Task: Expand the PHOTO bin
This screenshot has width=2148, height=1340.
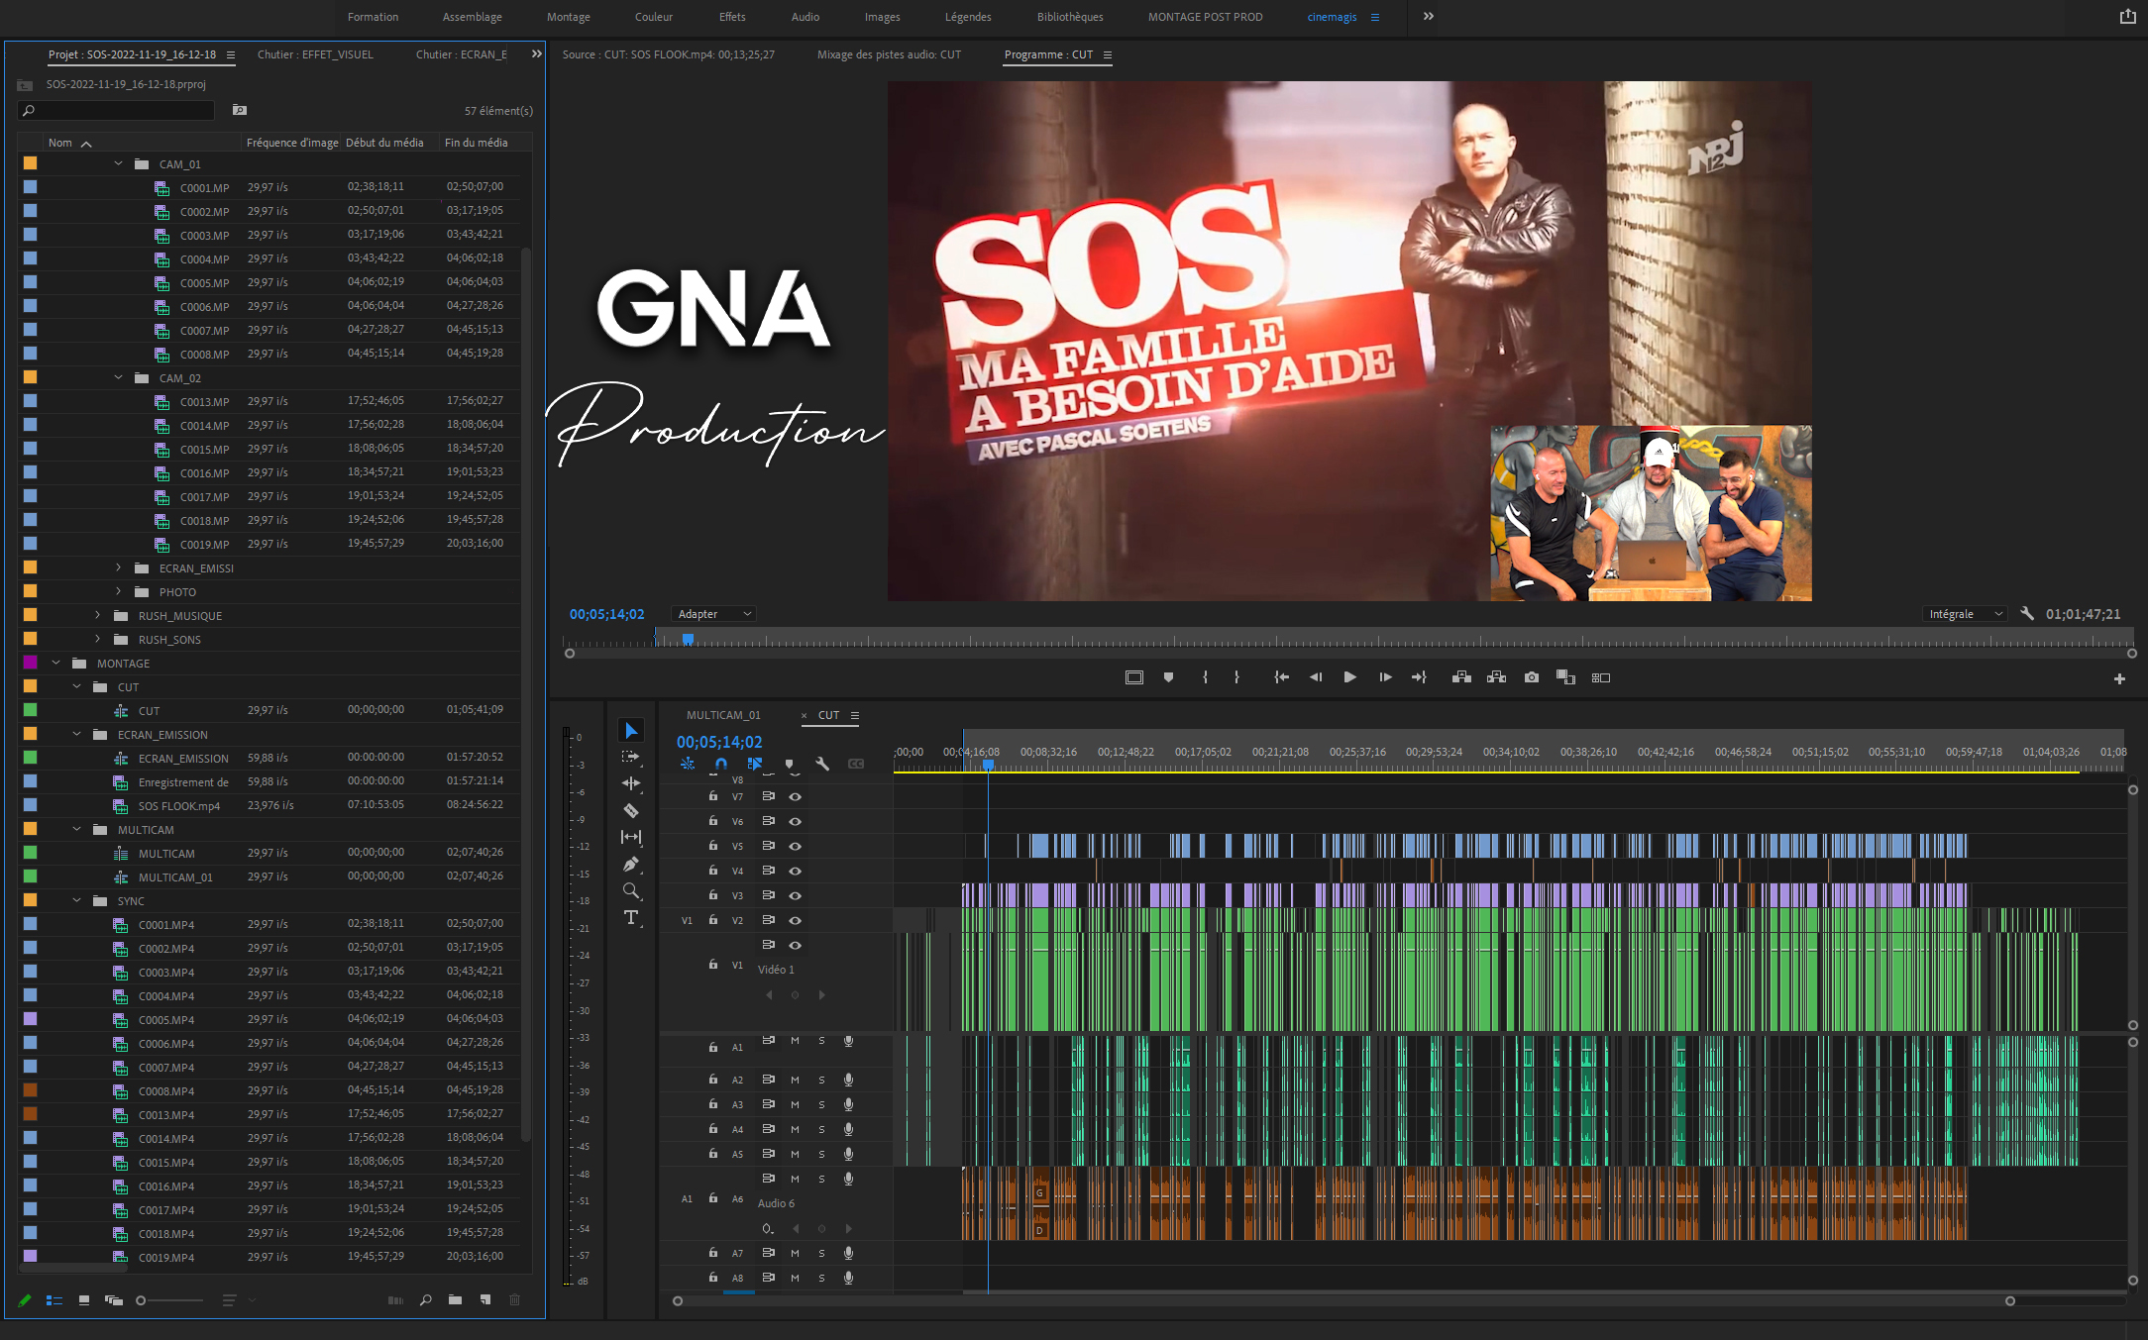Action: click(119, 591)
